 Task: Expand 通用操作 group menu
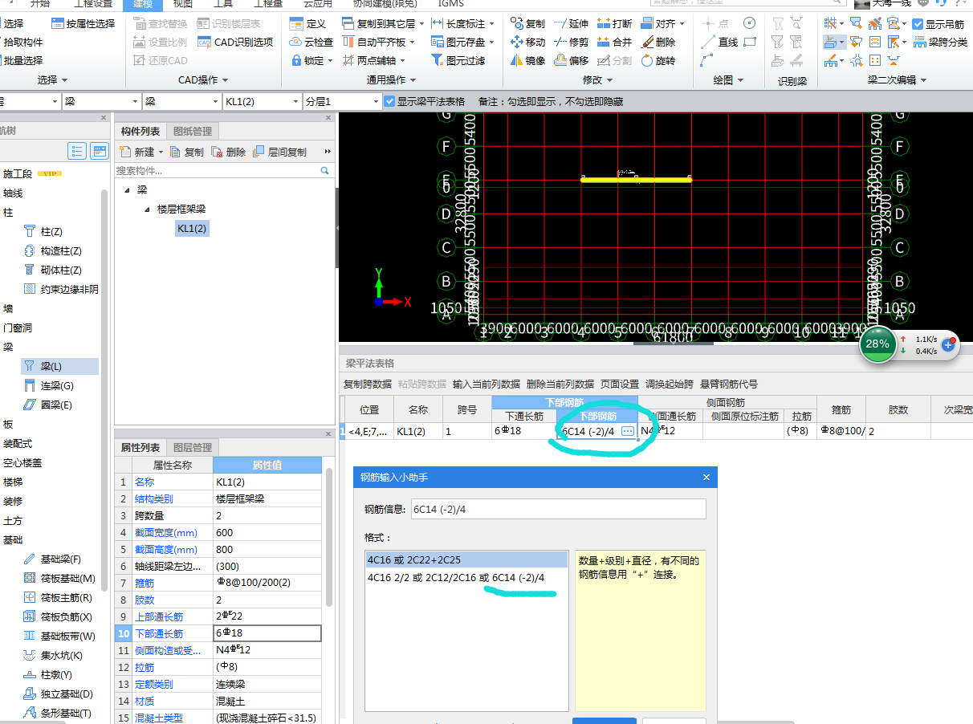point(391,80)
